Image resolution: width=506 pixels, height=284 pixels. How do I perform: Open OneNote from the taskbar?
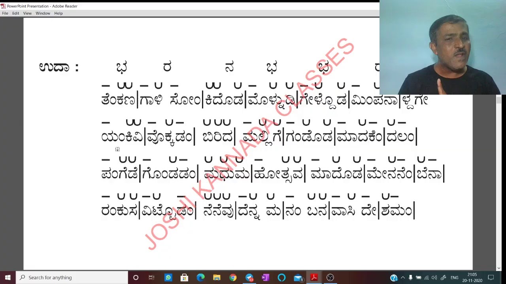click(265, 277)
